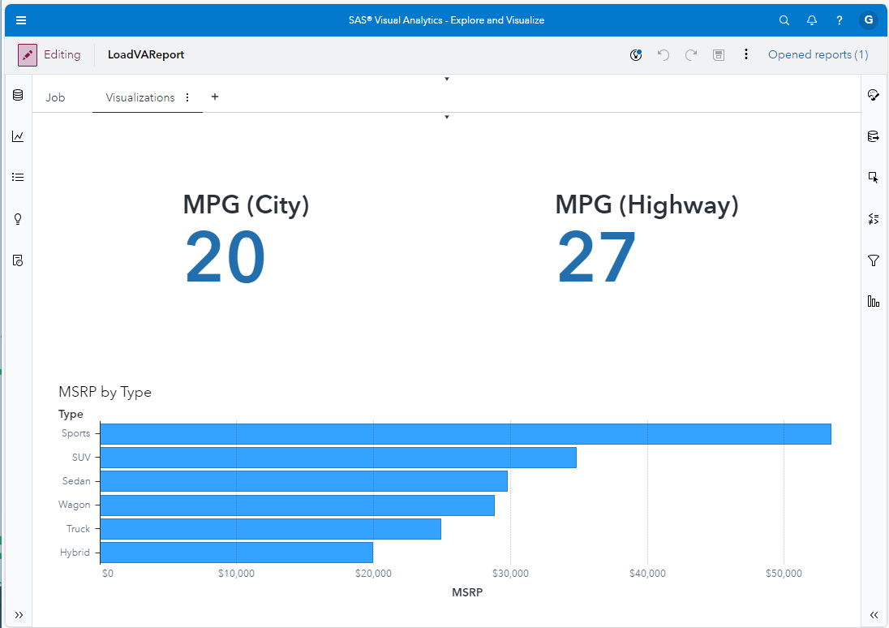Add a new tab with the plus button
The width and height of the screenshot is (889, 628).
click(214, 97)
